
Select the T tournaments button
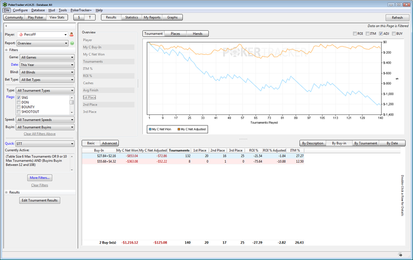click(90, 17)
